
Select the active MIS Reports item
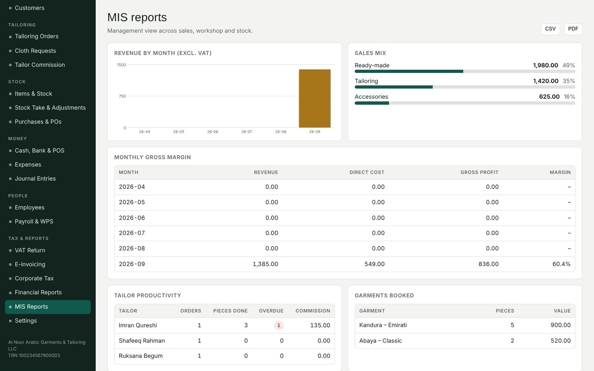[x=48, y=307]
